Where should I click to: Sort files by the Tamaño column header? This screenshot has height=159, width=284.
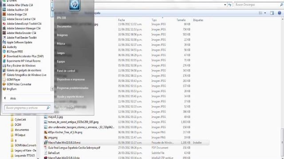coord(181,20)
